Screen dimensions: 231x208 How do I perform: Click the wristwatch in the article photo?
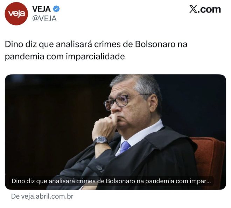(x=101, y=140)
